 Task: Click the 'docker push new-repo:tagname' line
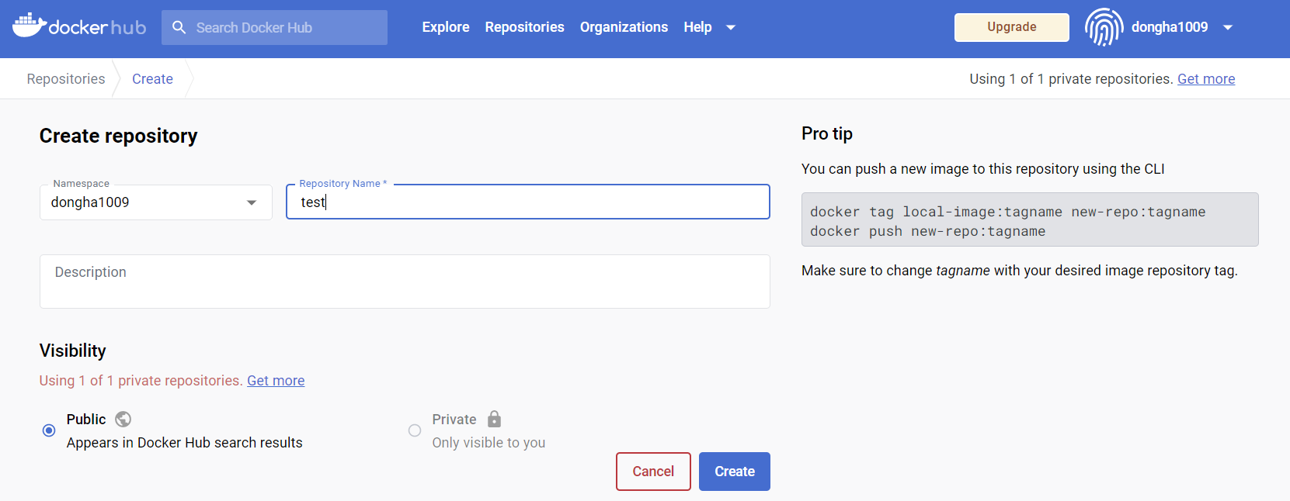tap(927, 231)
